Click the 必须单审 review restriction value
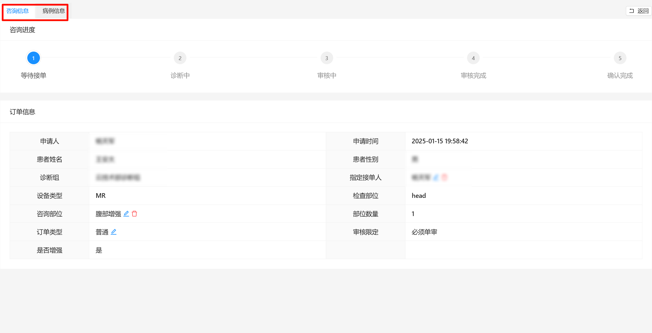 pos(424,232)
